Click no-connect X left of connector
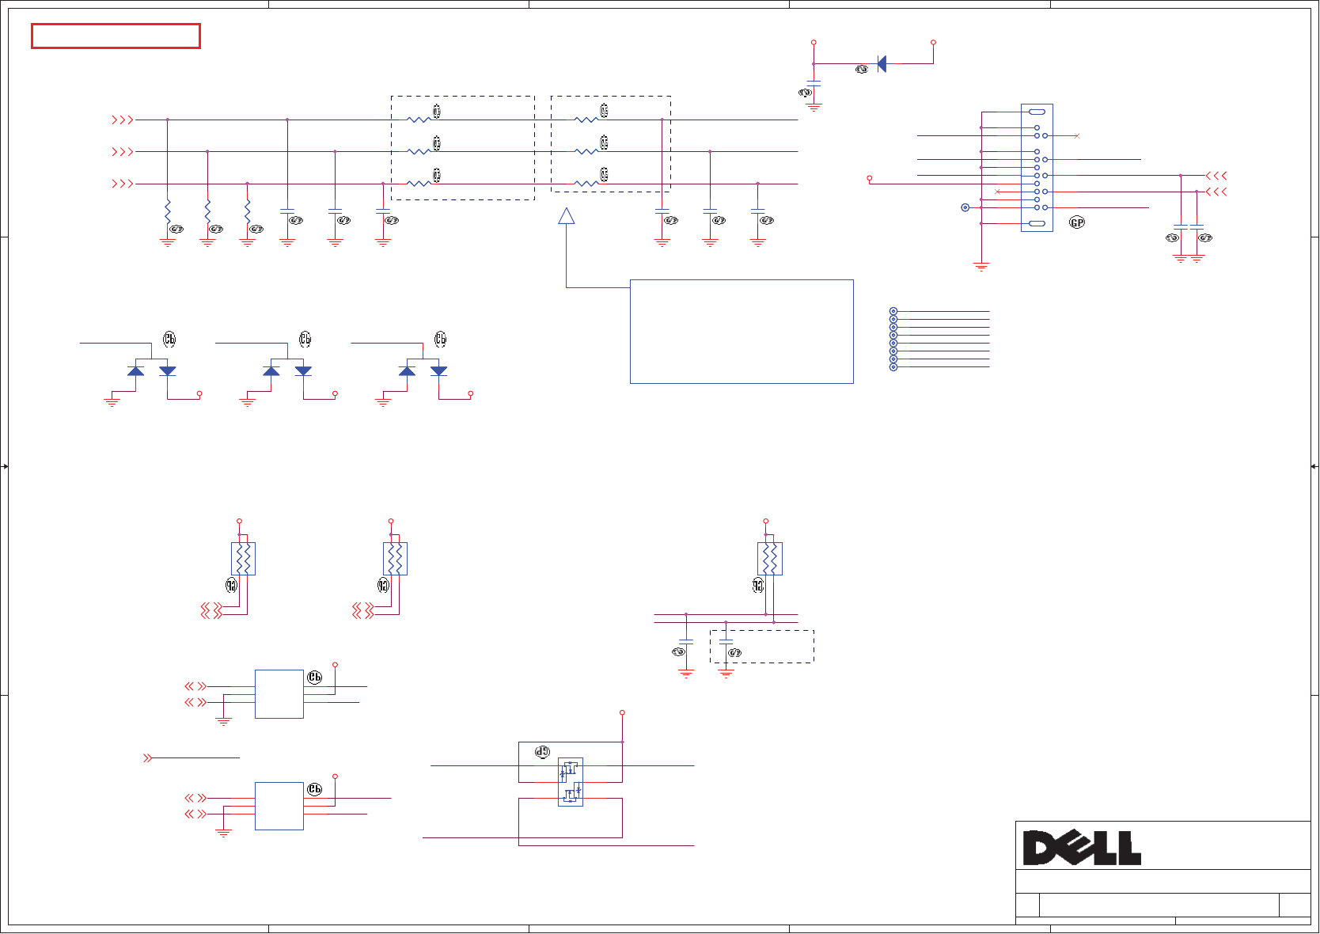1320x934 pixels. pyautogui.click(x=997, y=192)
